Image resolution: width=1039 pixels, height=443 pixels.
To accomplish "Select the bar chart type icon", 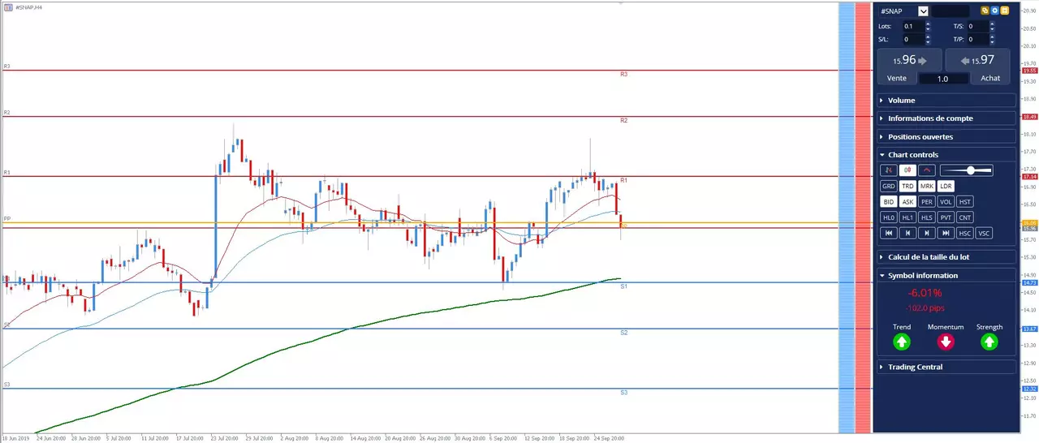I will [889, 170].
